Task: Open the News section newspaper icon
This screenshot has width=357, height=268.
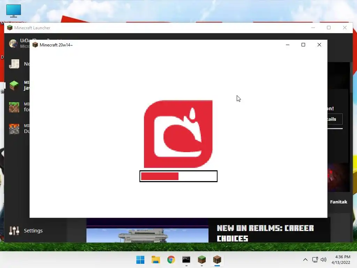Action: click(x=14, y=64)
